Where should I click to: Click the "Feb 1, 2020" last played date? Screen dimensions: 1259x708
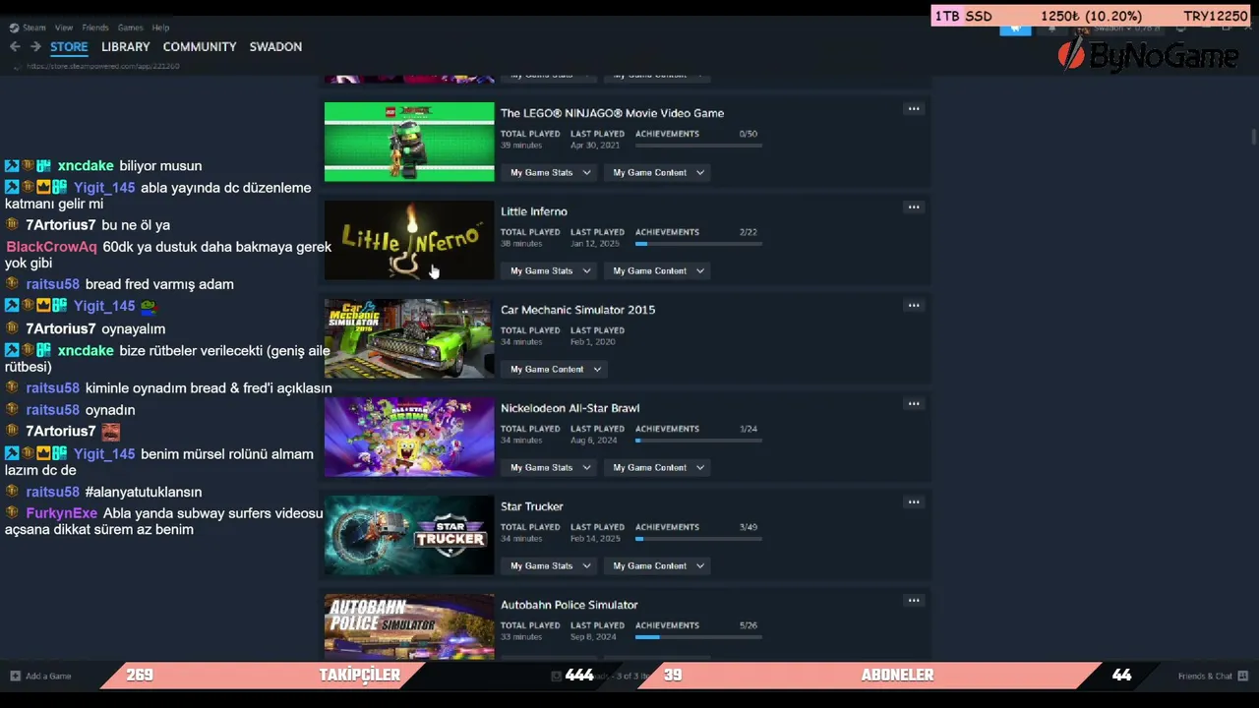tap(593, 342)
